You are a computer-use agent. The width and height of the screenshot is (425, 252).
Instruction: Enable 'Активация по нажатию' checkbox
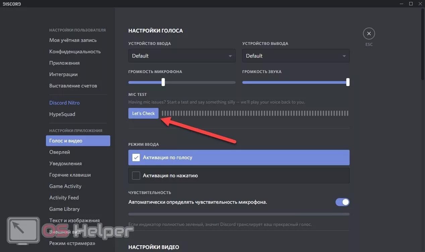pyautogui.click(x=136, y=176)
